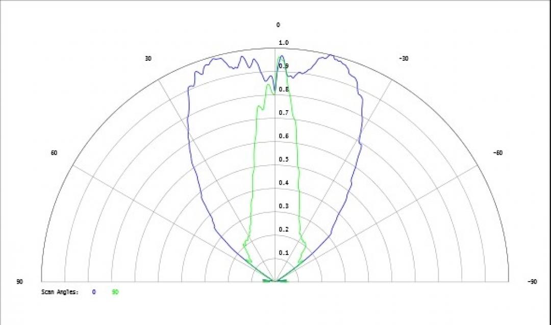Click the 0.5 radial axis label
Viewport: 551px width, 325px height.
click(x=284, y=160)
